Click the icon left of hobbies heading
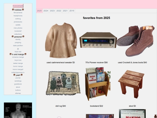Screen dimensions: 157x118 [13, 10]
